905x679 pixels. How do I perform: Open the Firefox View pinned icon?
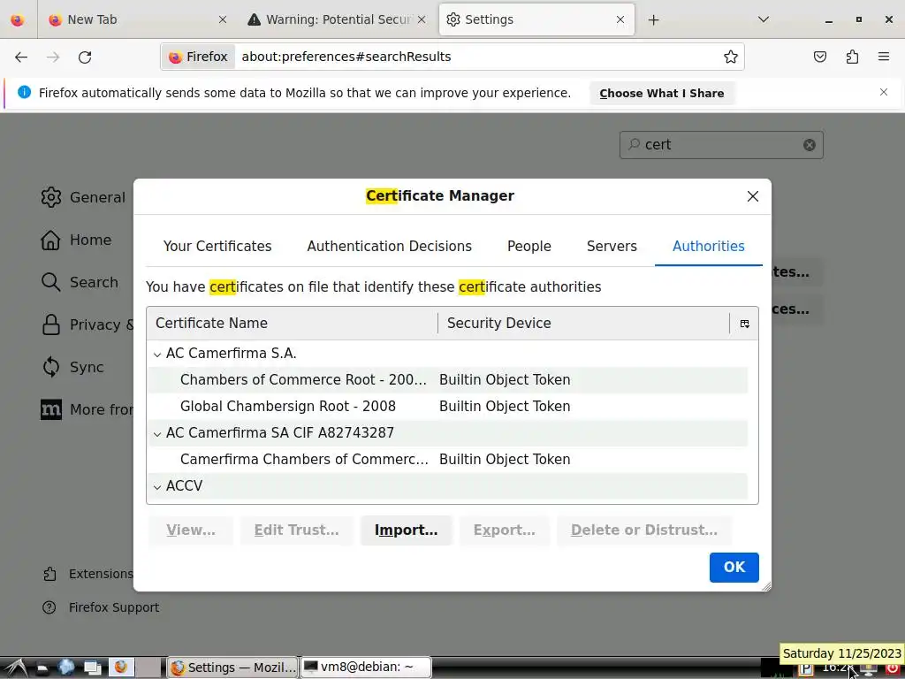[x=18, y=19]
